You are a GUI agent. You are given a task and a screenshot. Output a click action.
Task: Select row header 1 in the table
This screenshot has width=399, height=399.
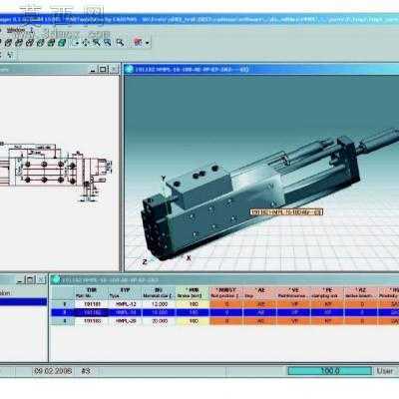click(64, 304)
